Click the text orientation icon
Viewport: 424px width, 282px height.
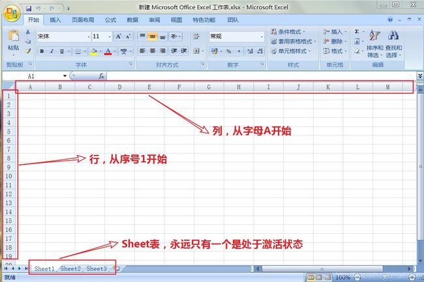click(x=174, y=36)
